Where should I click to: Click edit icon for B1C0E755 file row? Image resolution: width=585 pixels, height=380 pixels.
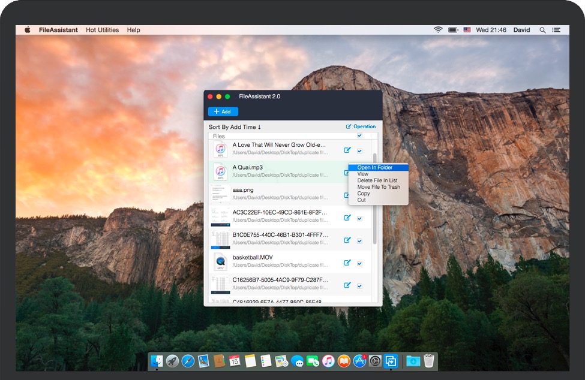click(x=347, y=240)
